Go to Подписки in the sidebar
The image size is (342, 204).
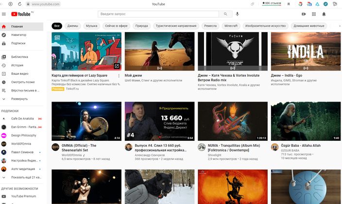click(21, 43)
